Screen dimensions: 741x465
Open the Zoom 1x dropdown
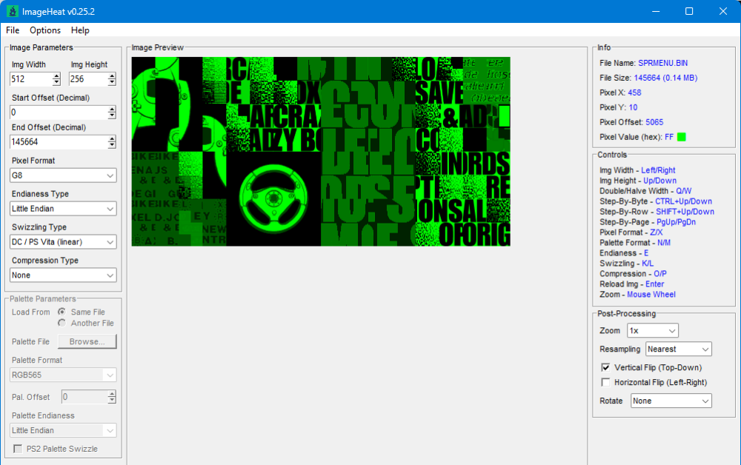pyautogui.click(x=653, y=330)
